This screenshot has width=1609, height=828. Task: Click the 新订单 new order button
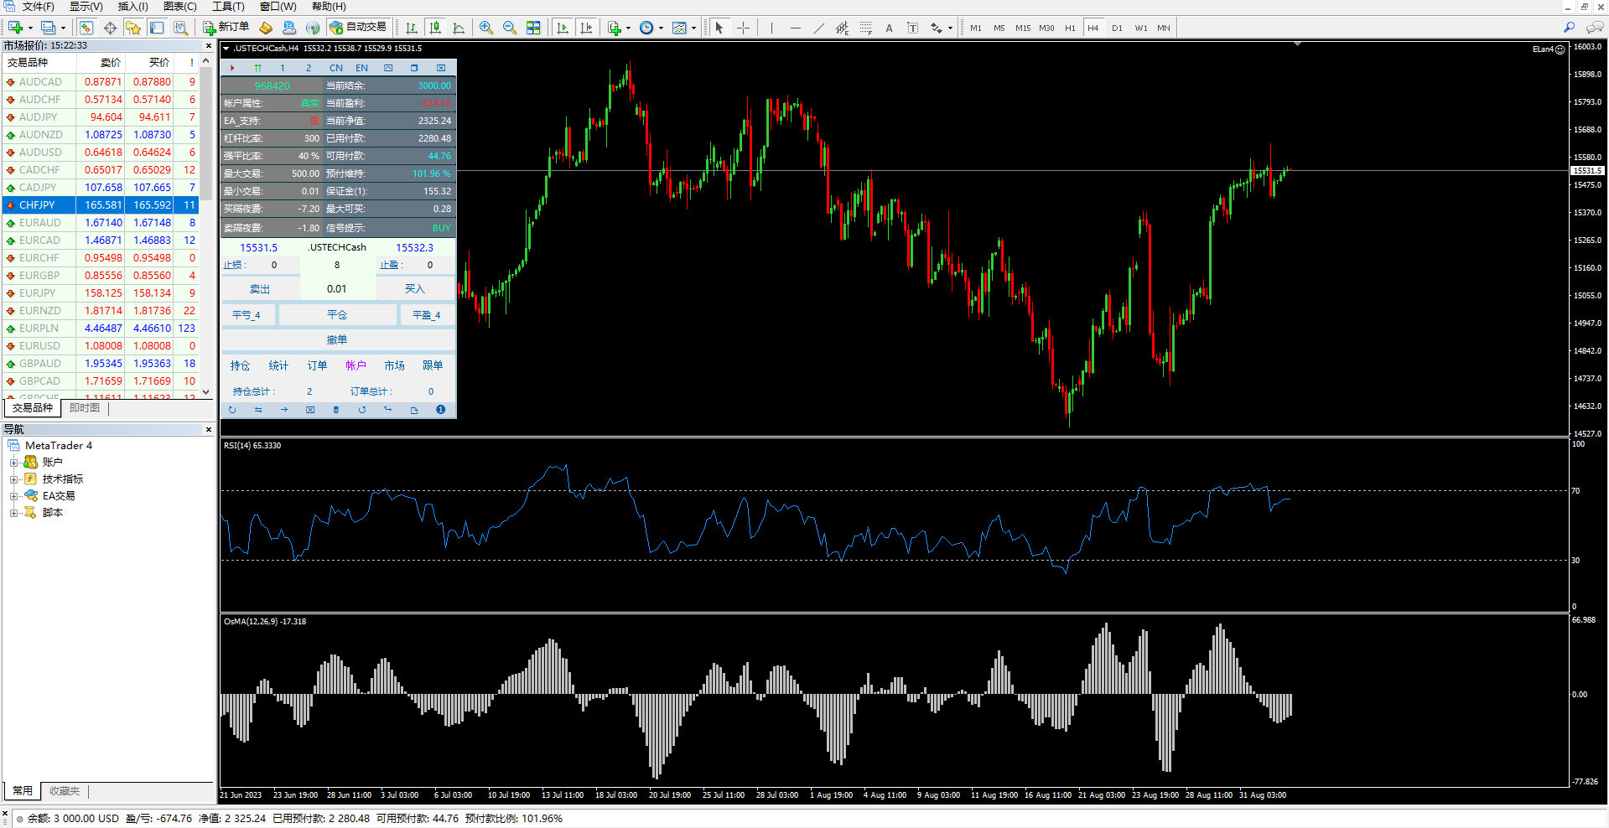point(226,28)
